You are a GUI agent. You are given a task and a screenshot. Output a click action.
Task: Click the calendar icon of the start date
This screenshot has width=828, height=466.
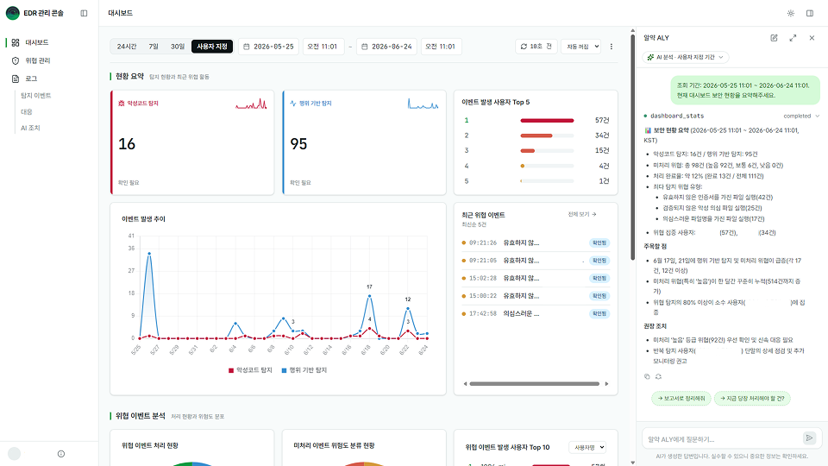click(x=247, y=47)
